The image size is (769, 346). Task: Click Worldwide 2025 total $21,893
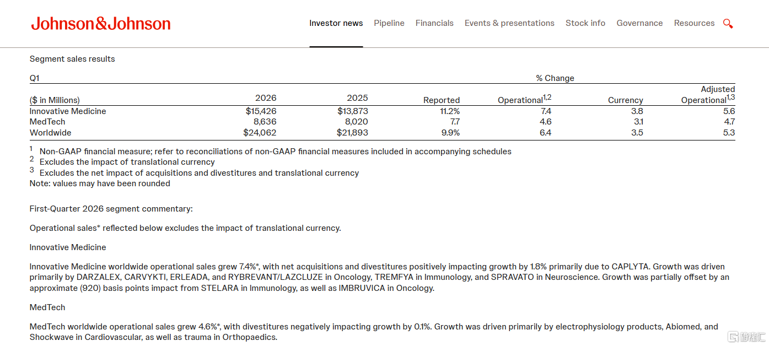[x=352, y=133]
